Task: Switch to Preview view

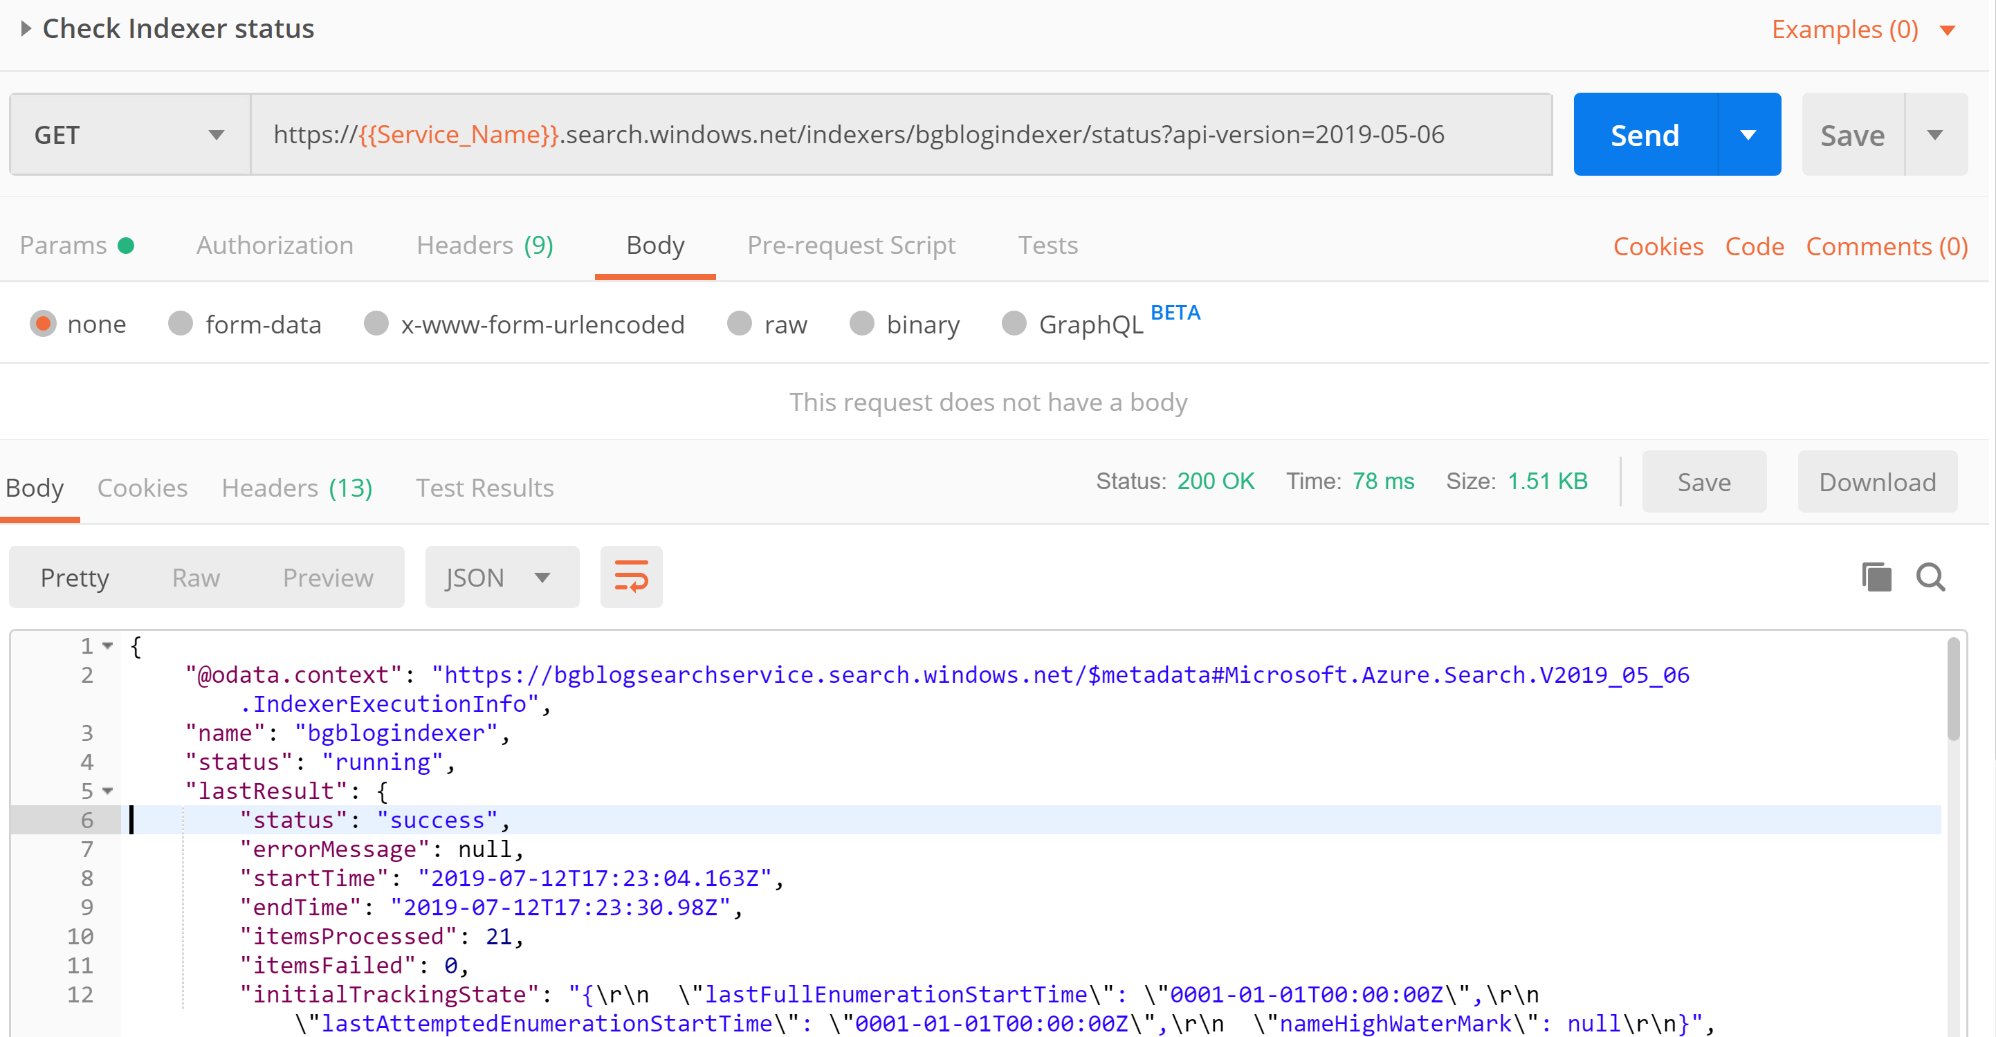Action: coord(328,578)
